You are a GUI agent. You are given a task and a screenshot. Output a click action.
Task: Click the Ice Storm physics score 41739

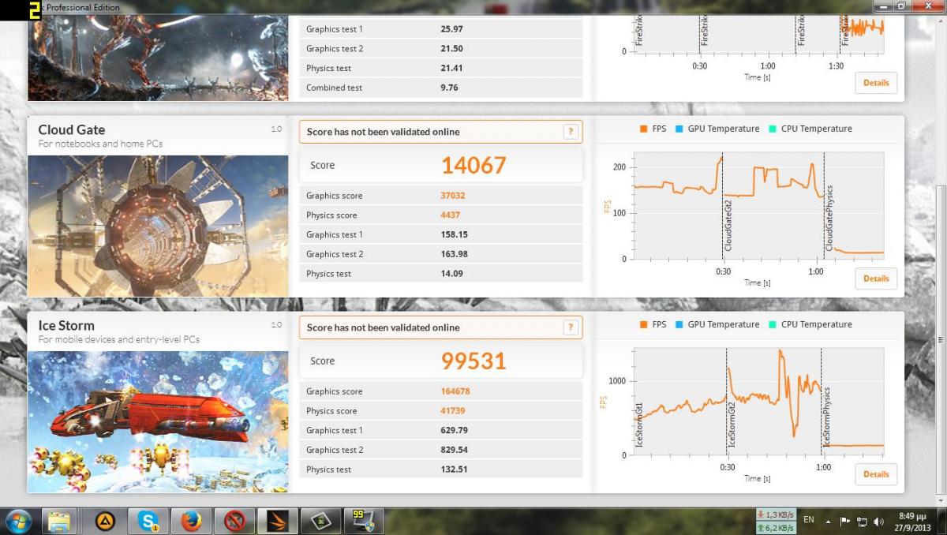tap(454, 410)
